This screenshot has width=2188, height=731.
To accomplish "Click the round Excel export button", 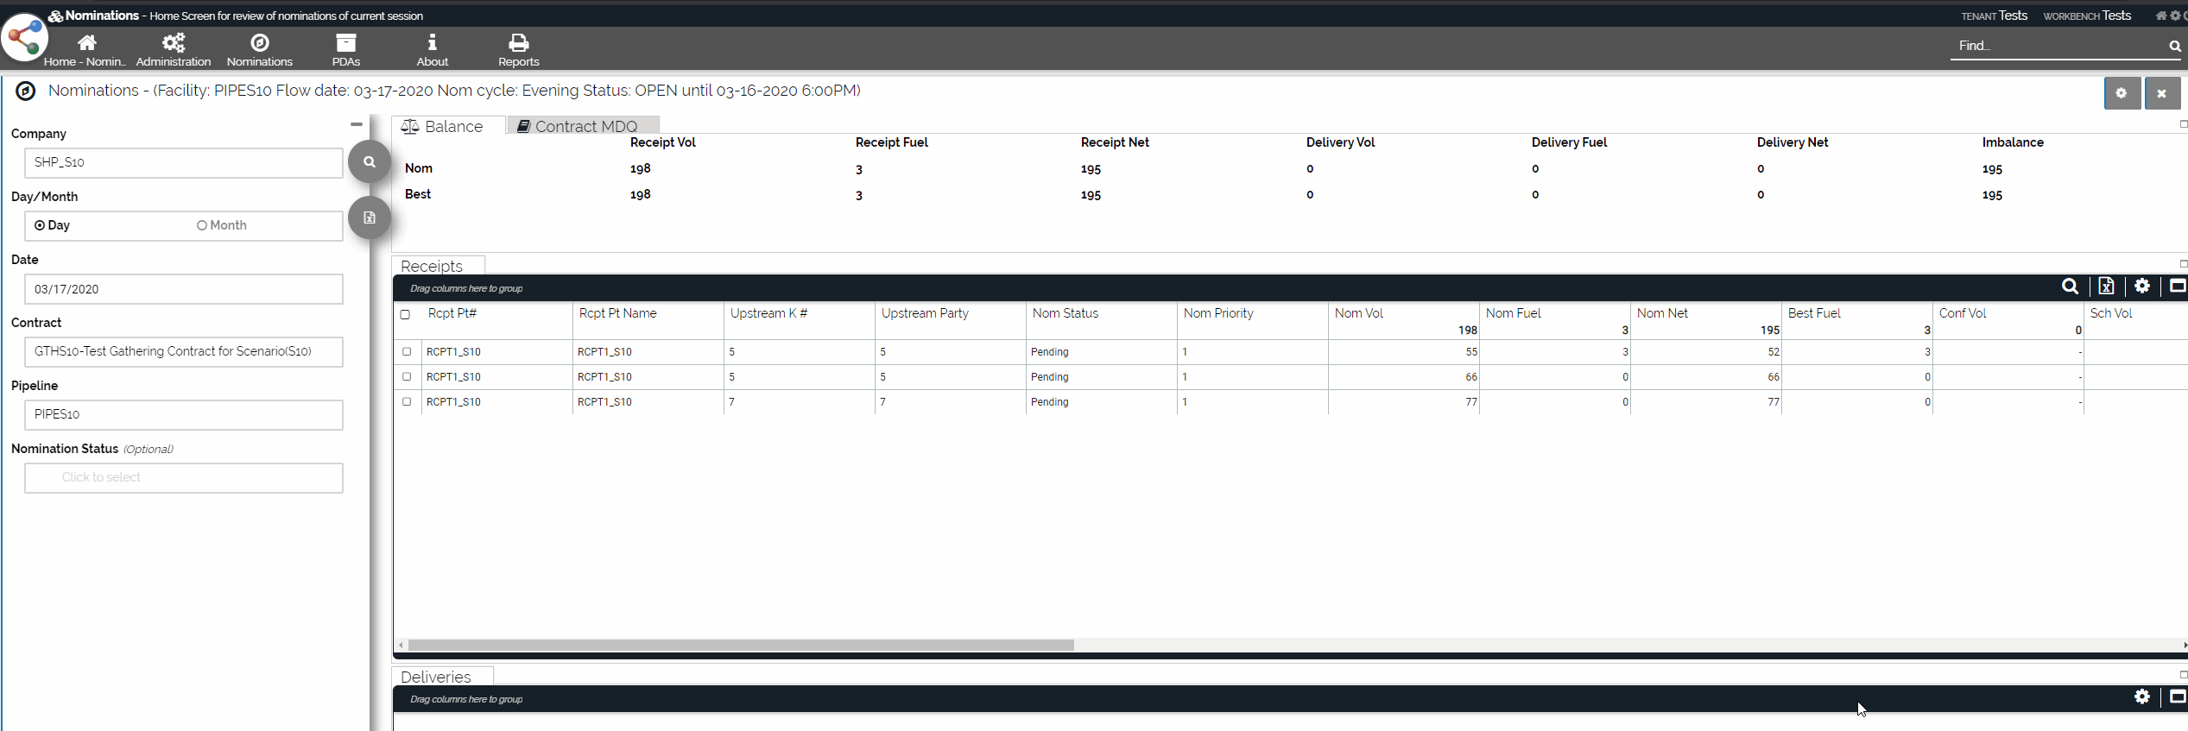I will click(369, 217).
